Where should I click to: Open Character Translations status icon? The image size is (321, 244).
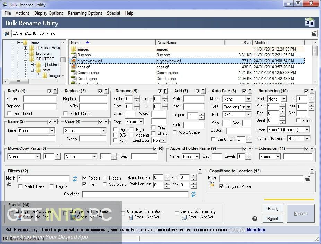(130, 217)
